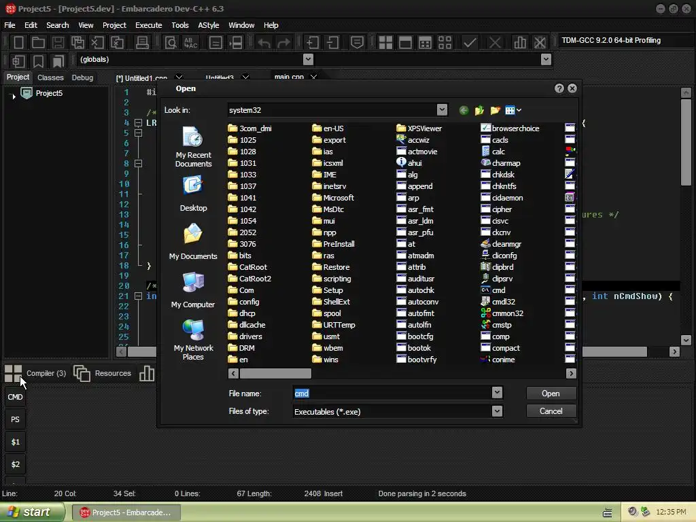Switch to the Debug panel tab
The height and width of the screenshot is (522, 696).
tap(82, 77)
